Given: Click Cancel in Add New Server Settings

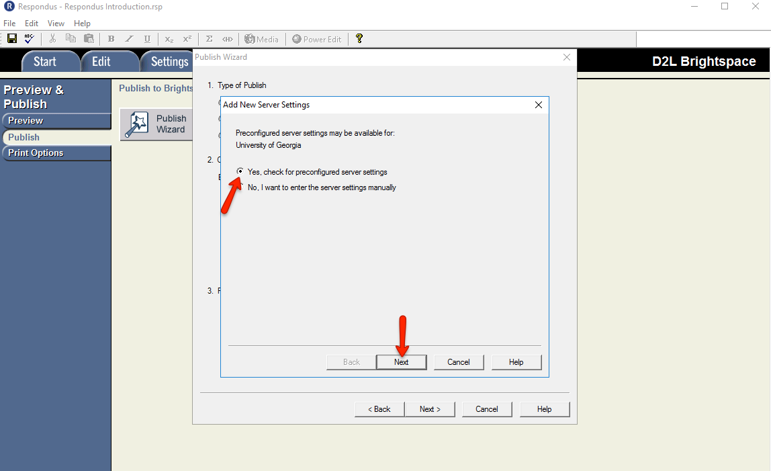Looking at the screenshot, I should (x=459, y=362).
